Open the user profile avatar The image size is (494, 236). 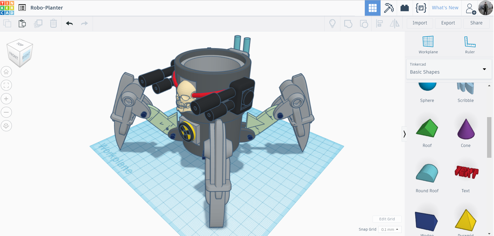[486, 8]
